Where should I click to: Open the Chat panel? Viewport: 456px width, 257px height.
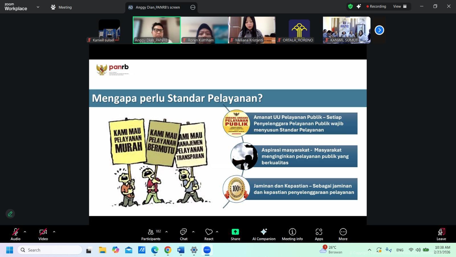click(x=183, y=234)
